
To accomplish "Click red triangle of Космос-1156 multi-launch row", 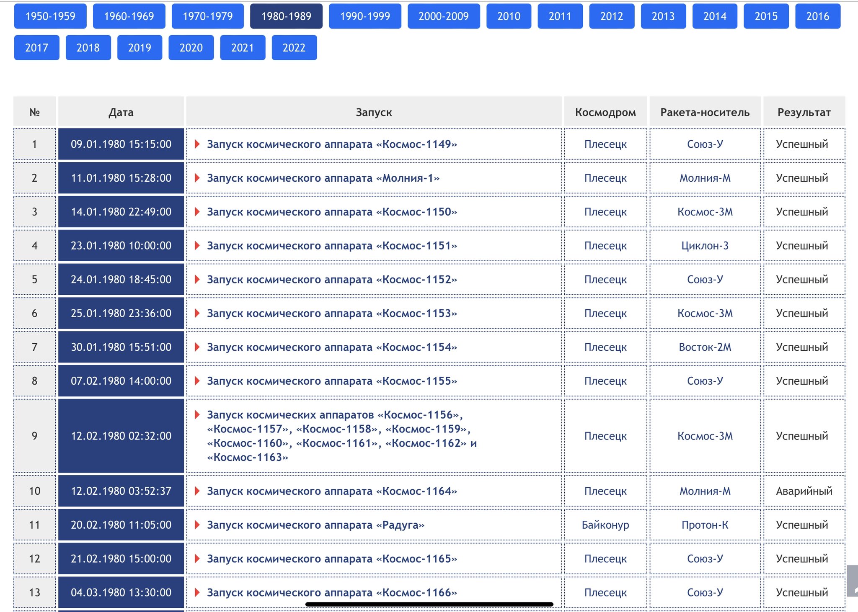I will 197,415.
